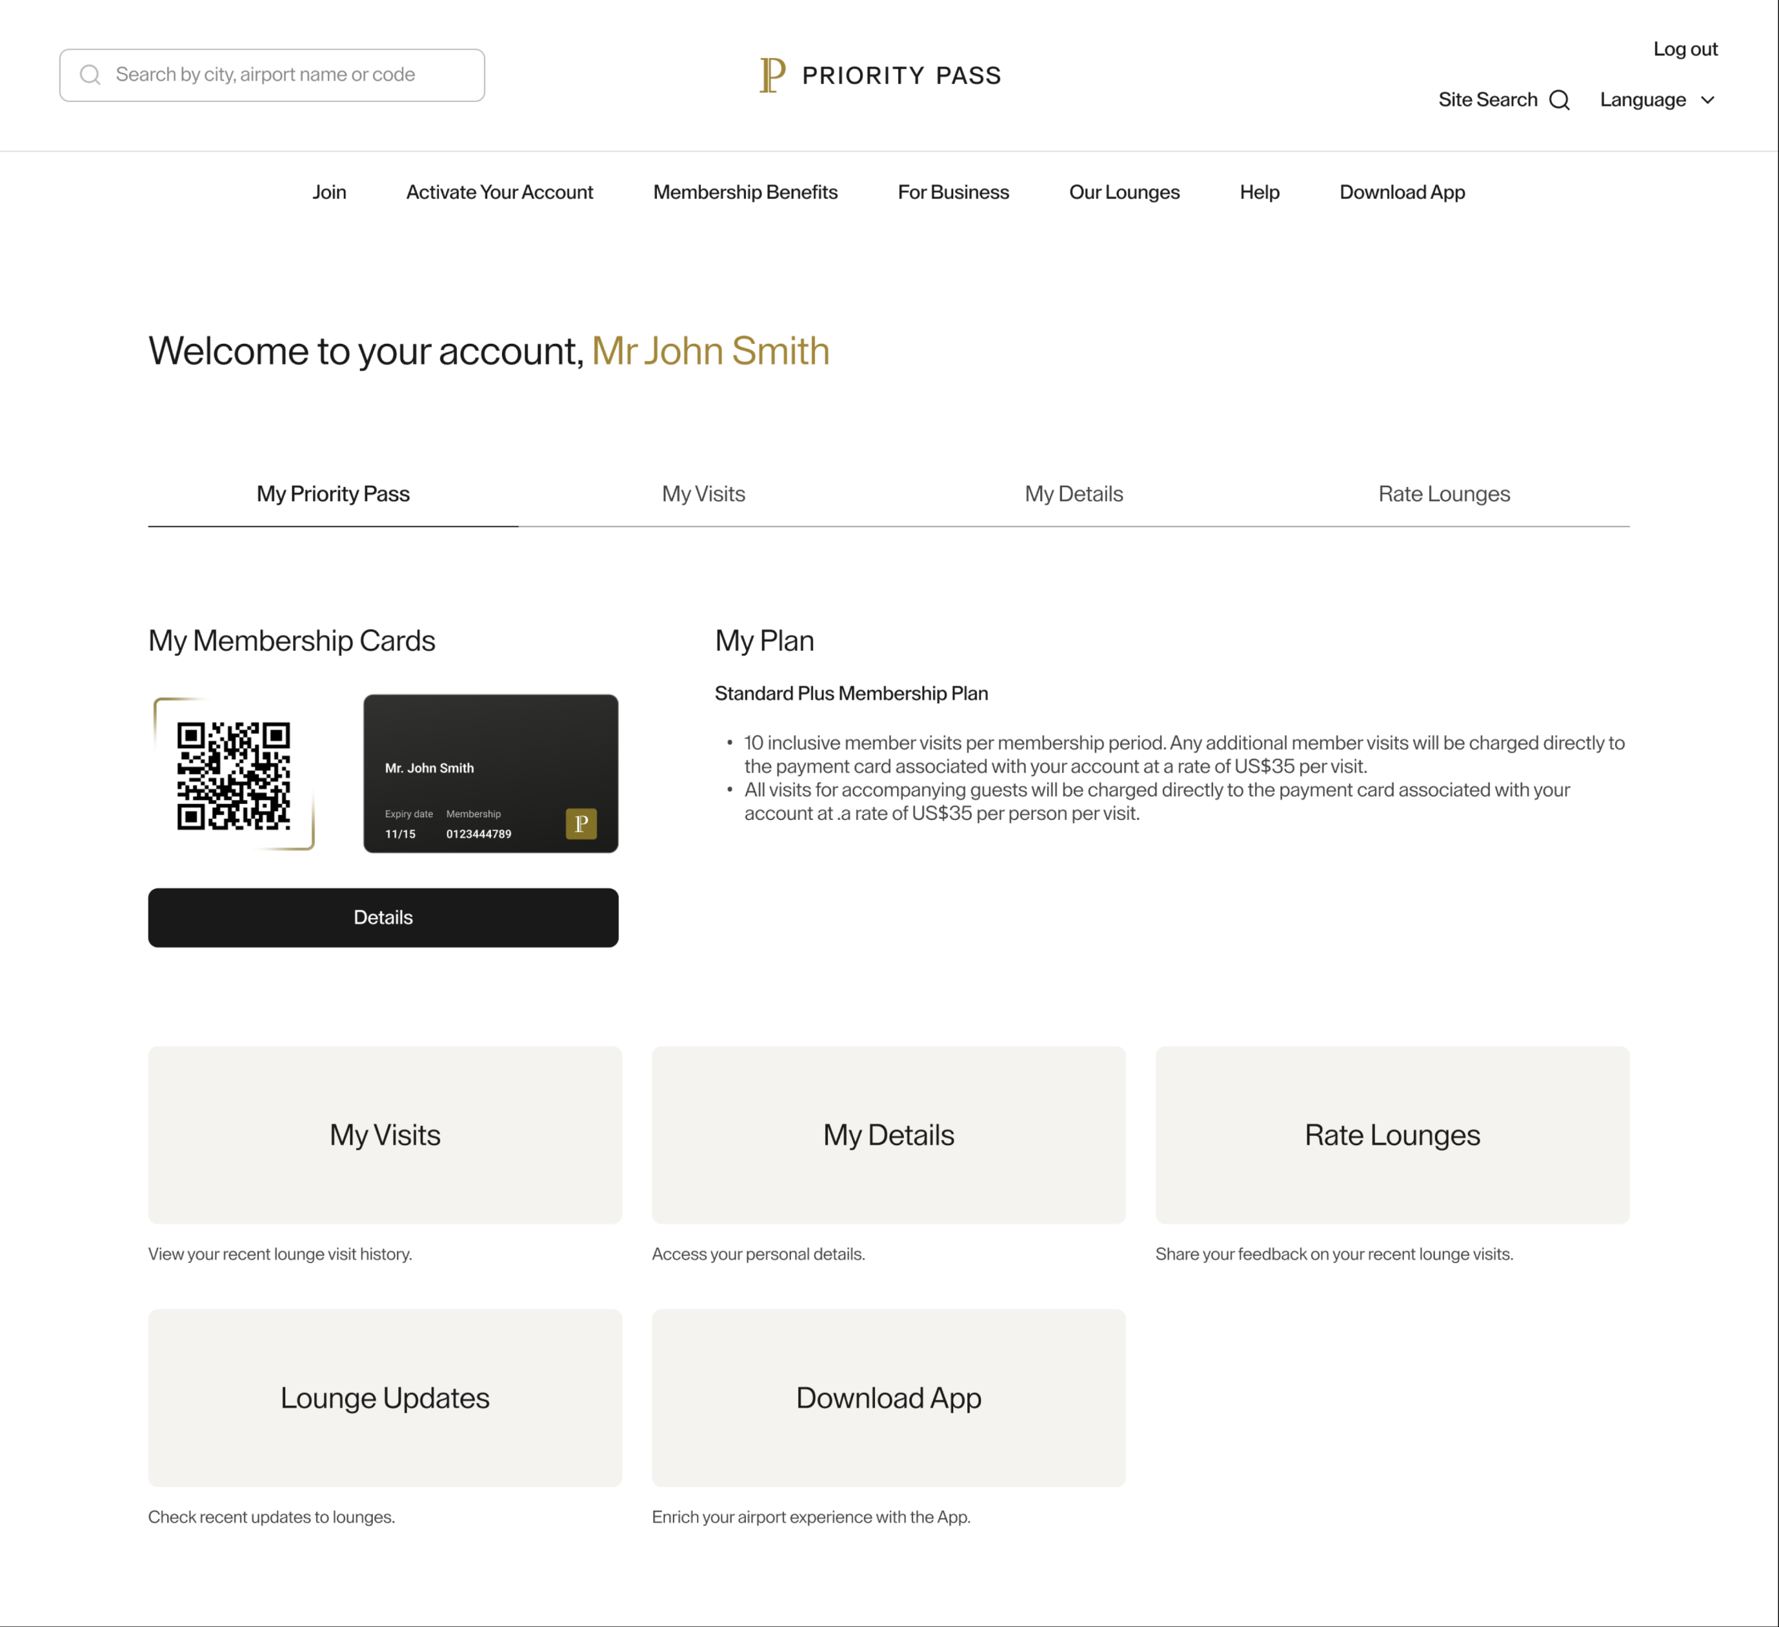
Task: Open the My Visits tile
Action: coord(385,1135)
